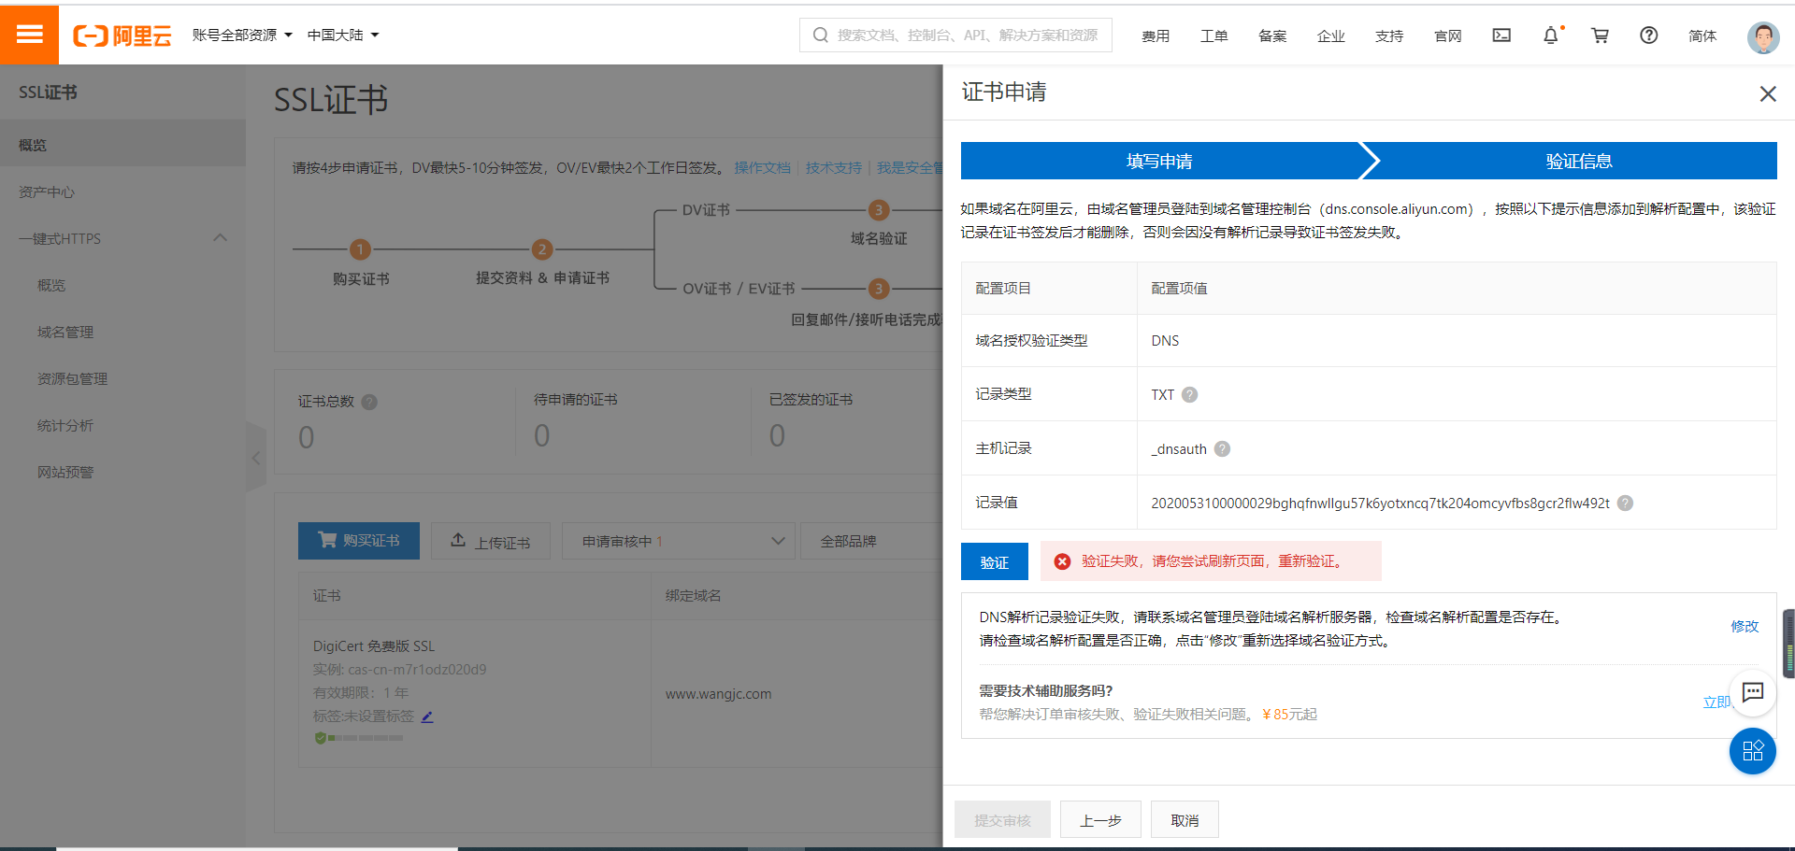
Task: Click the help icon after the 记录值 string
Action: tap(1626, 503)
